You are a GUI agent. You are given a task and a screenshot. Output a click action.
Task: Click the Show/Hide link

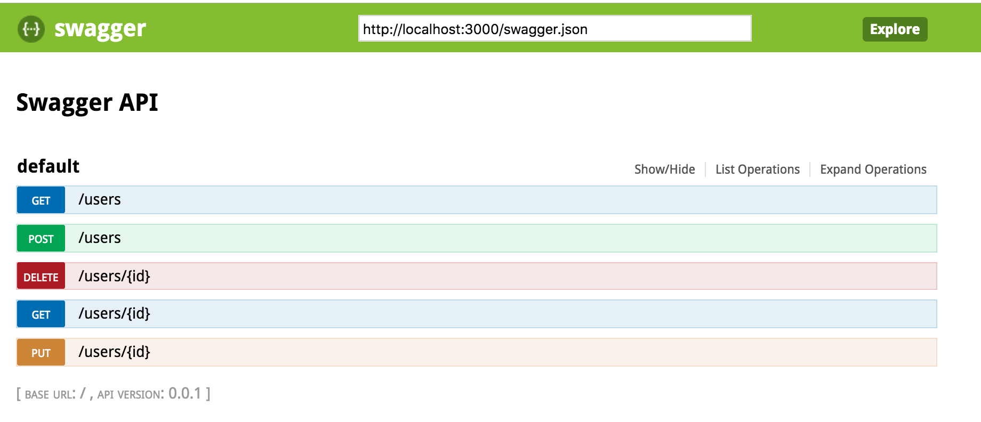point(664,169)
